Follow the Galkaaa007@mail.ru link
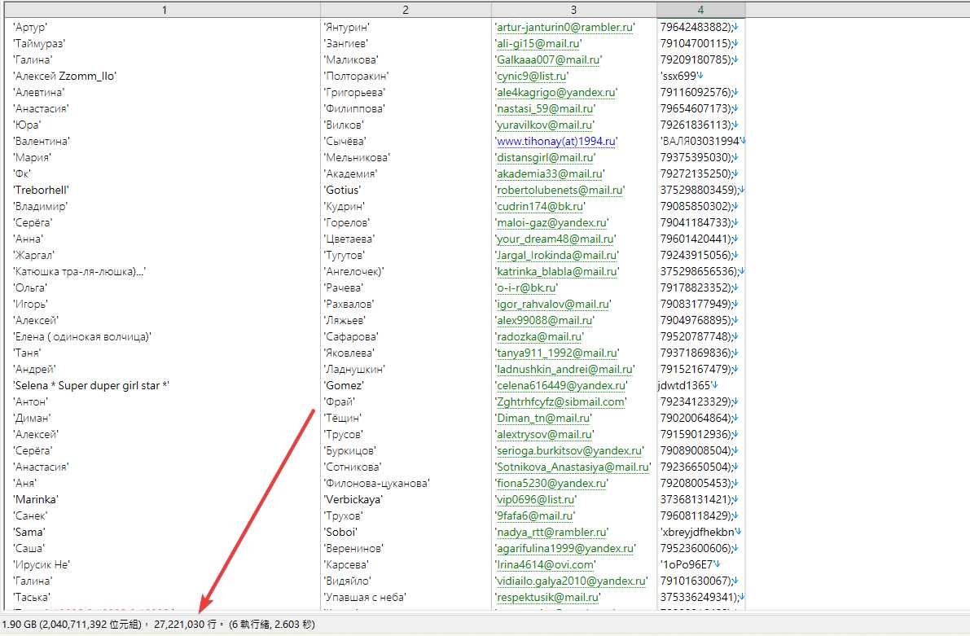Screen dimensions: 970x636 pyautogui.click(x=548, y=60)
